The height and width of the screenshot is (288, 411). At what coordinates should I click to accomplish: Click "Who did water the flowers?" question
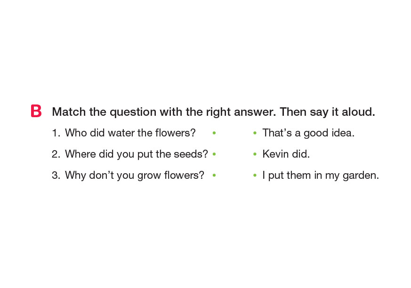(130, 133)
